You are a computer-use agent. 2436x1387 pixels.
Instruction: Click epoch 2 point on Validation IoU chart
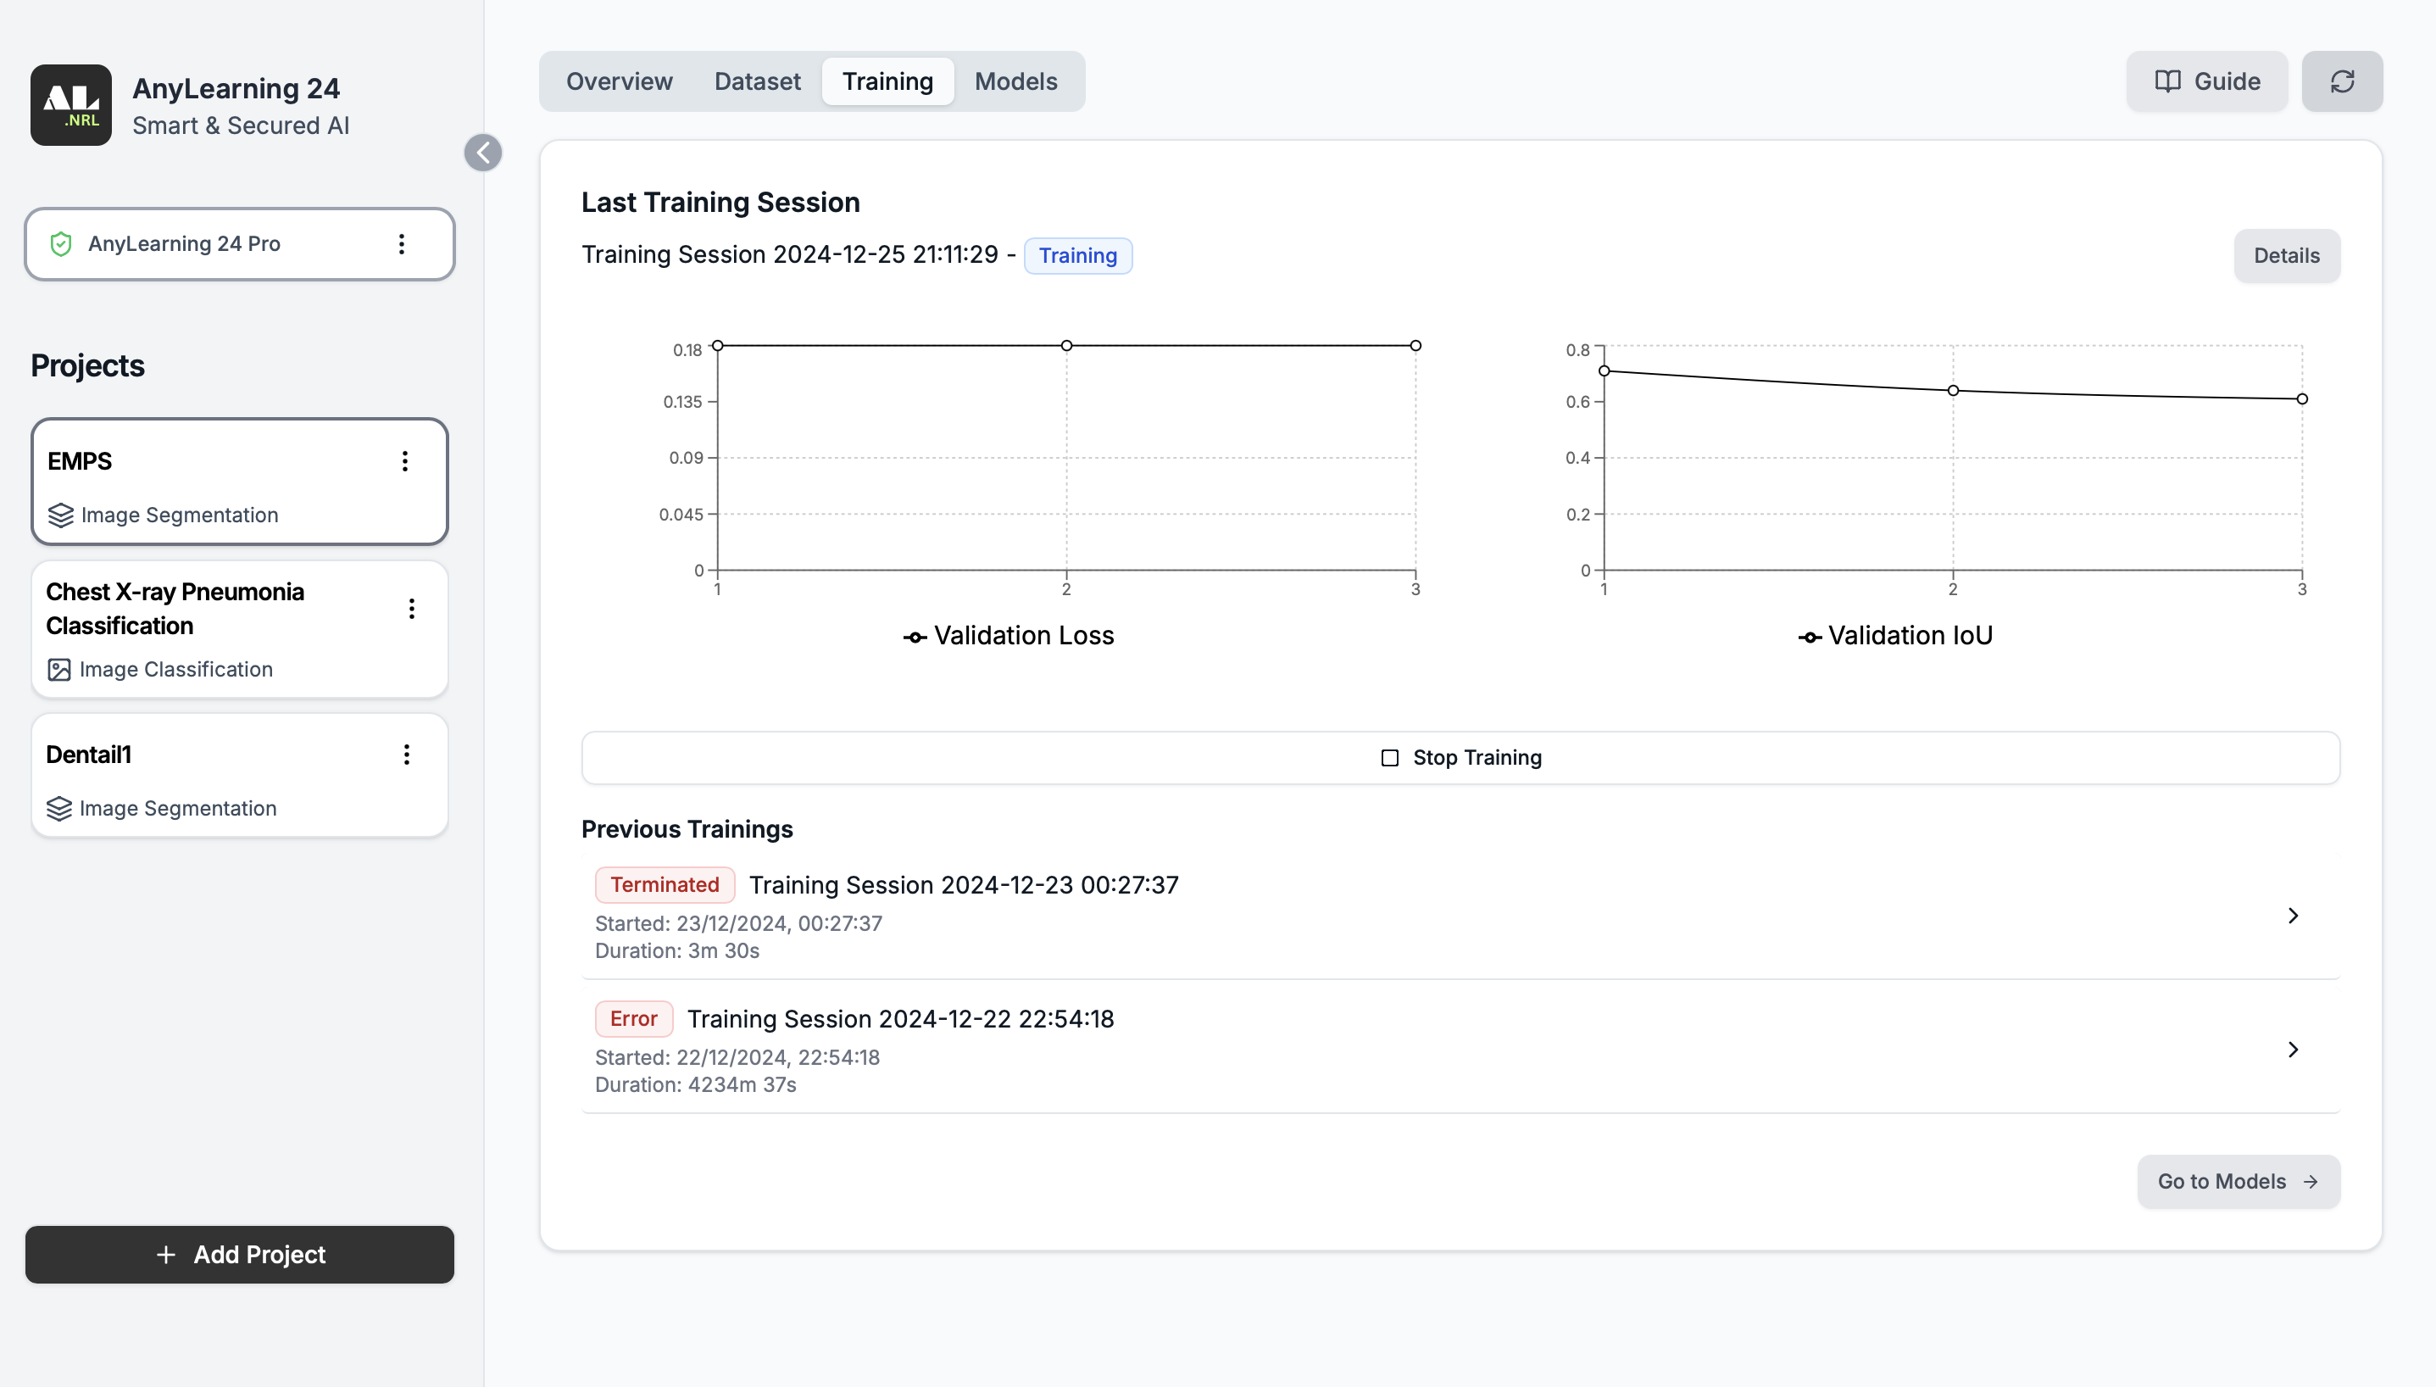(1952, 391)
